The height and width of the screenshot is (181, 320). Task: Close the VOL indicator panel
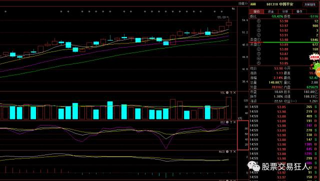[234, 92]
